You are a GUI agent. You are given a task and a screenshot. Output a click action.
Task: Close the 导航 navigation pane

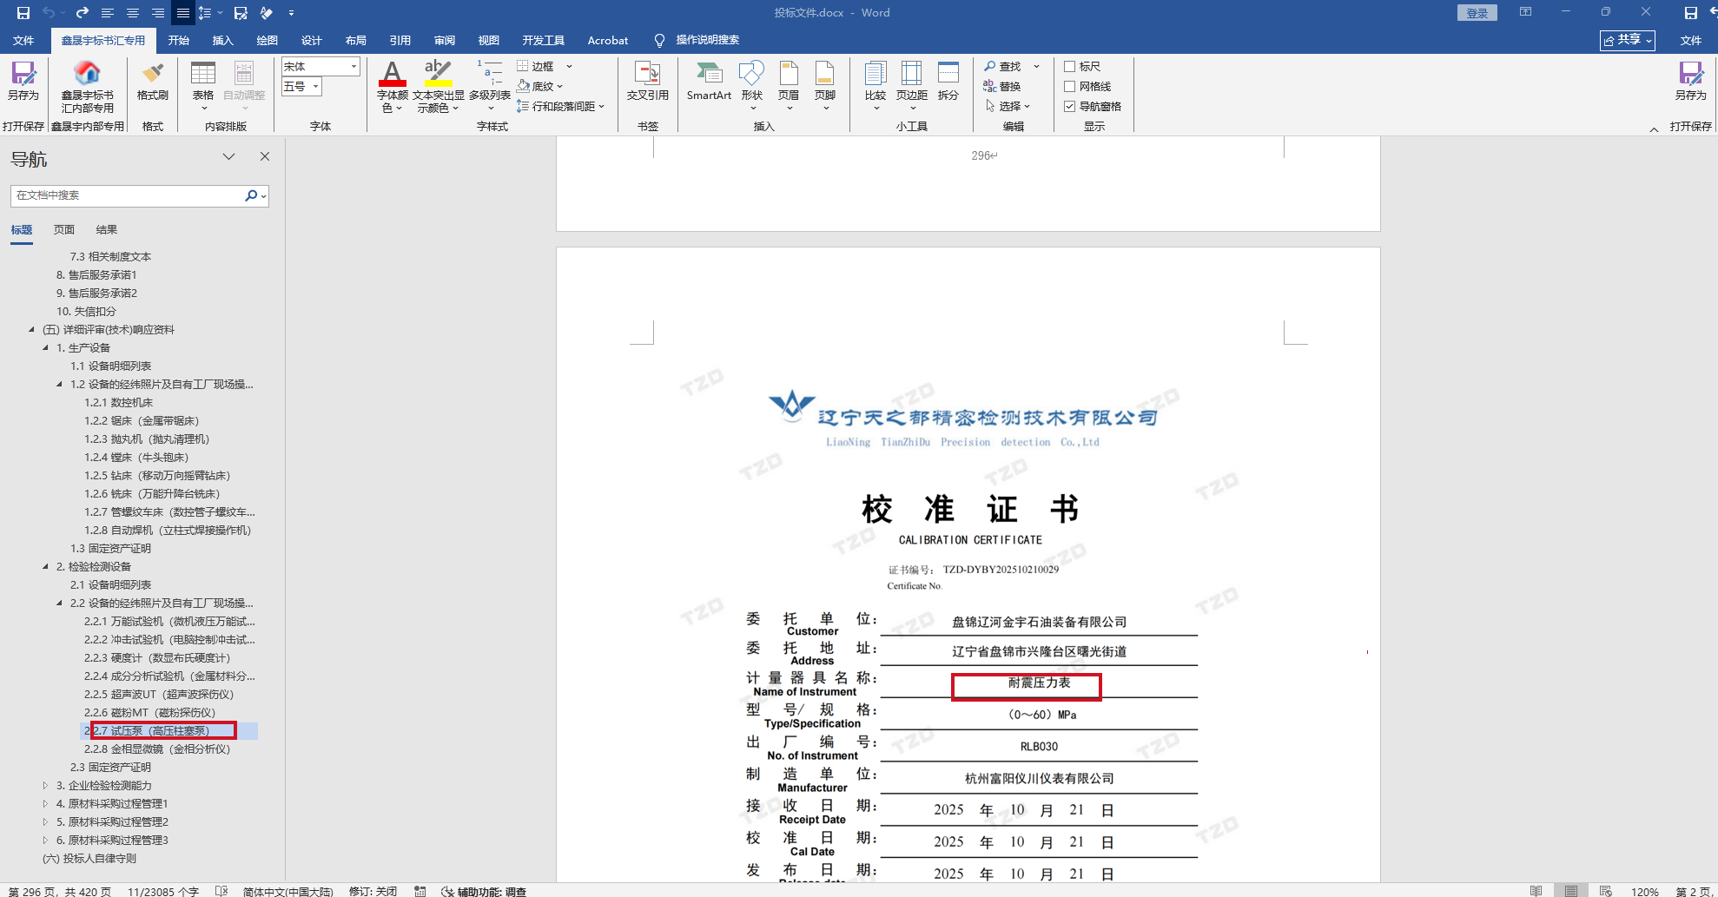[265, 157]
